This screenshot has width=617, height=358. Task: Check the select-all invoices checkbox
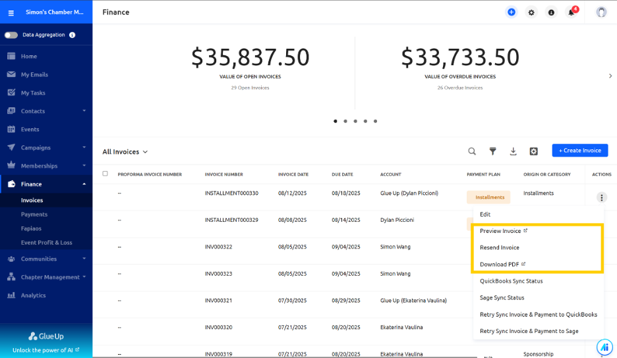(x=105, y=174)
